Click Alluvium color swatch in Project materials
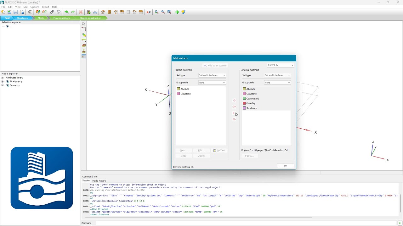Screen dimensions: 403x226 pos(179,89)
